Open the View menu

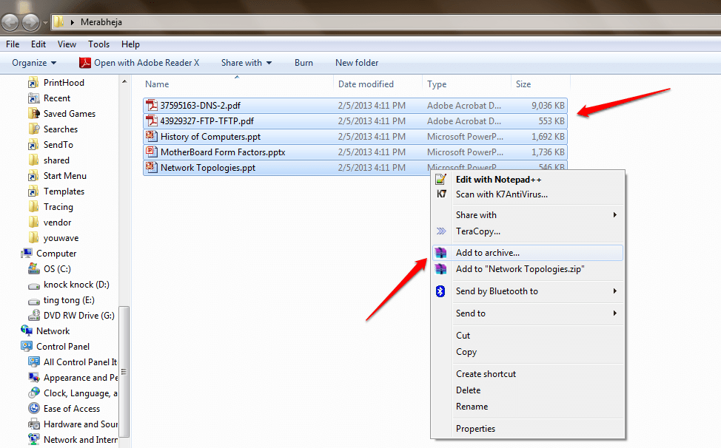(x=67, y=44)
